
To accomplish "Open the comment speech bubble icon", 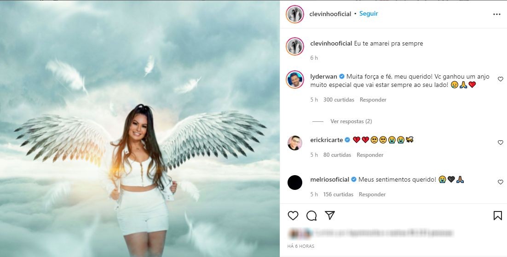I will coord(311,216).
